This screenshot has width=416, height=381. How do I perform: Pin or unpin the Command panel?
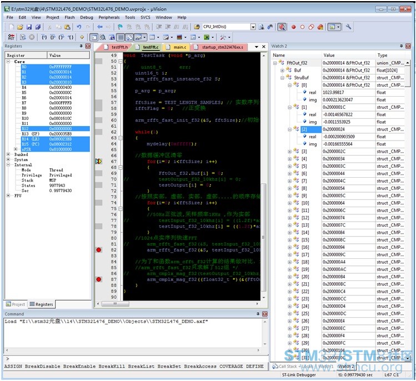[x=258, y=314]
